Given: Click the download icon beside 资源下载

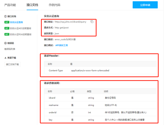Looking at the screenshot, I should 6,58.
